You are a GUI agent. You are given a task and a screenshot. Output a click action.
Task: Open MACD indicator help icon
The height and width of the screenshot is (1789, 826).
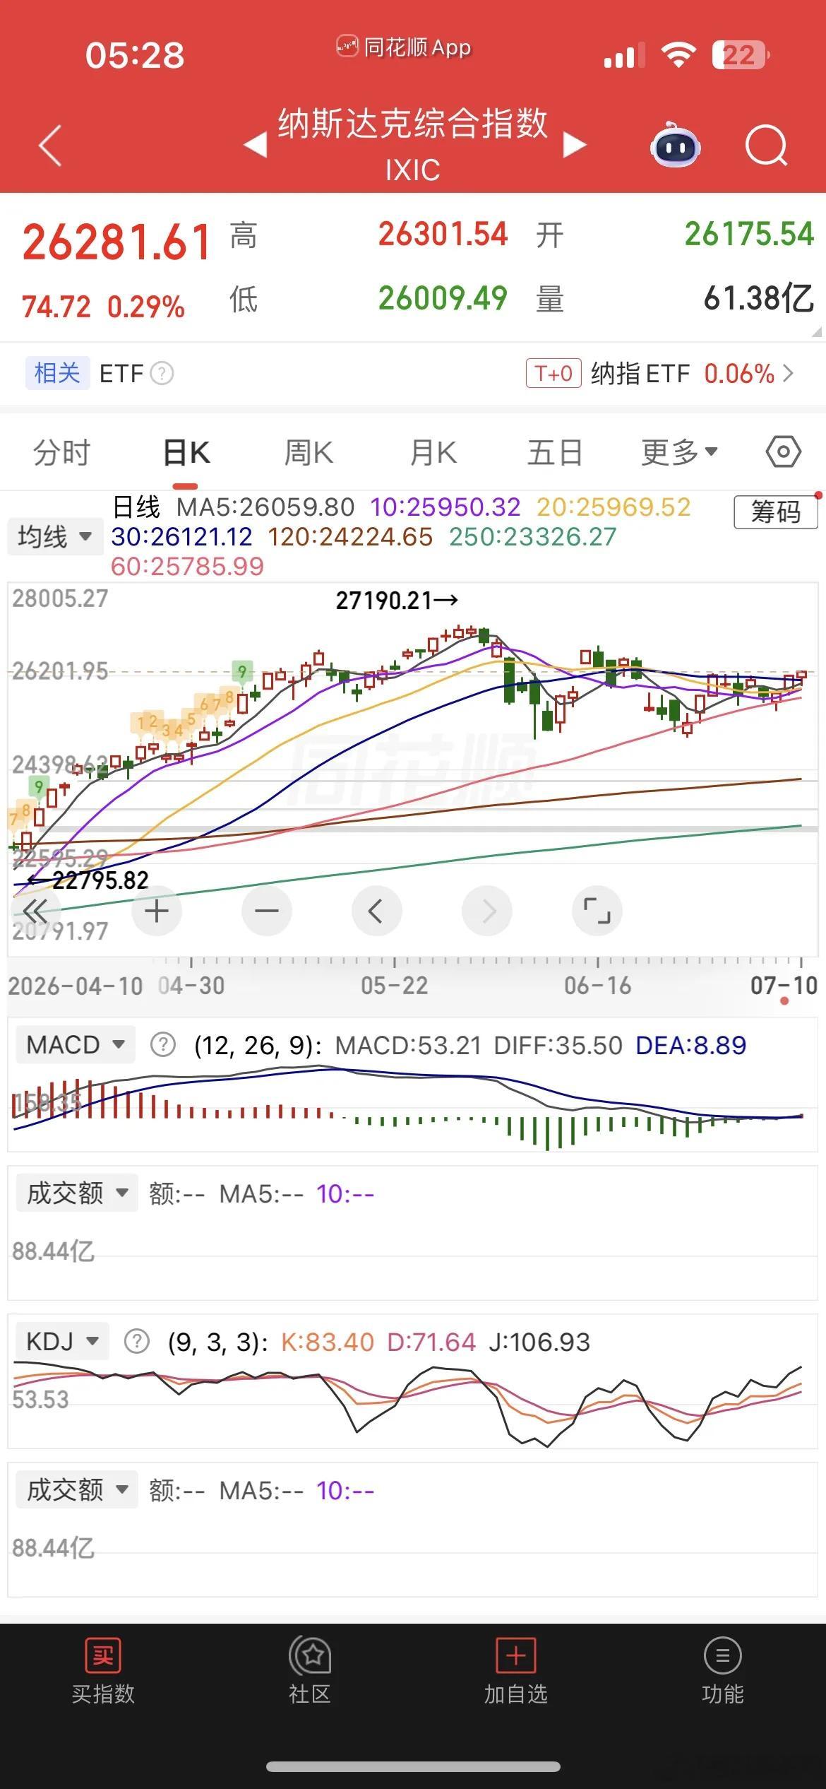[x=163, y=1045]
